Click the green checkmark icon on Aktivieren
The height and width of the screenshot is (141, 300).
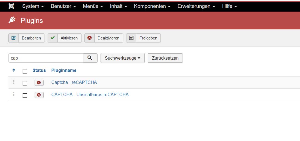53,38
